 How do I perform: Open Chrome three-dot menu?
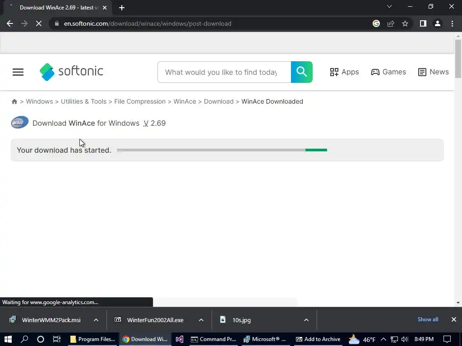pos(452,23)
